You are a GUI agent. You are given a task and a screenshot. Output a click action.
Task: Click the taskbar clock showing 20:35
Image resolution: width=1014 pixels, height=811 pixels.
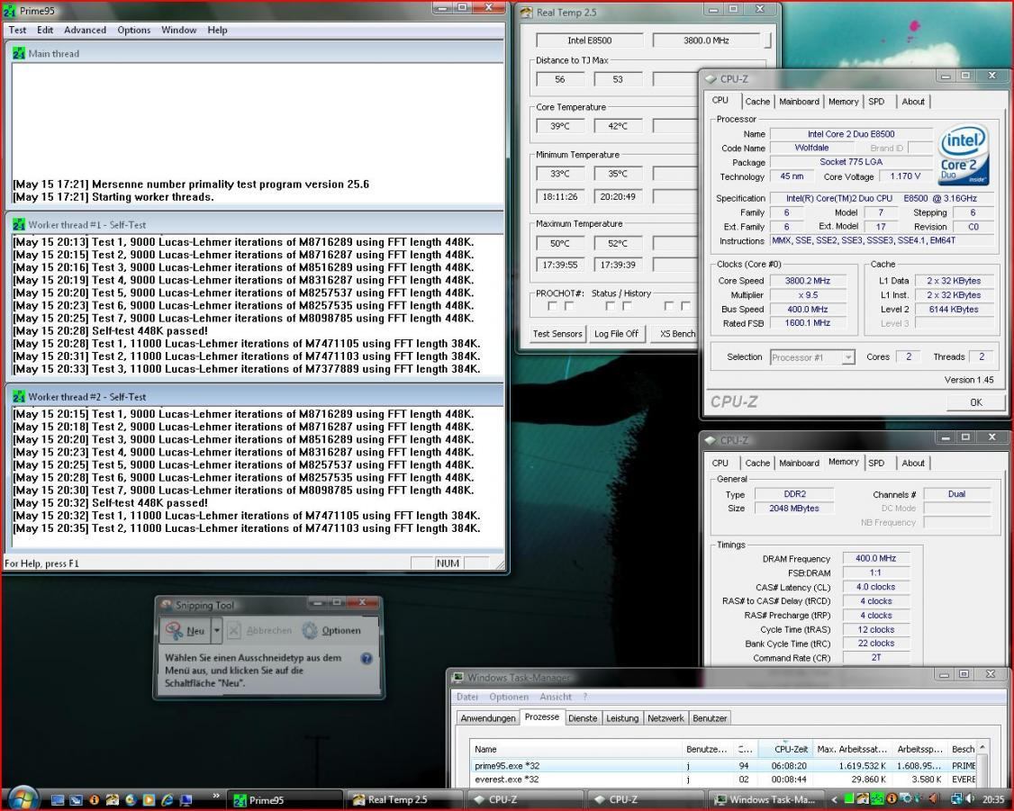(993, 799)
